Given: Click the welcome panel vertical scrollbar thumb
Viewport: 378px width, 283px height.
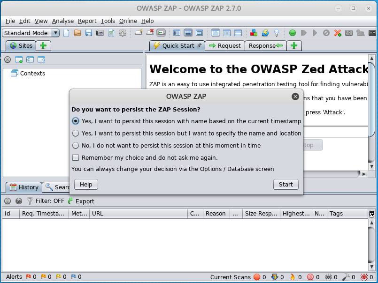Looking at the screenshot, I should pos(371,99).
